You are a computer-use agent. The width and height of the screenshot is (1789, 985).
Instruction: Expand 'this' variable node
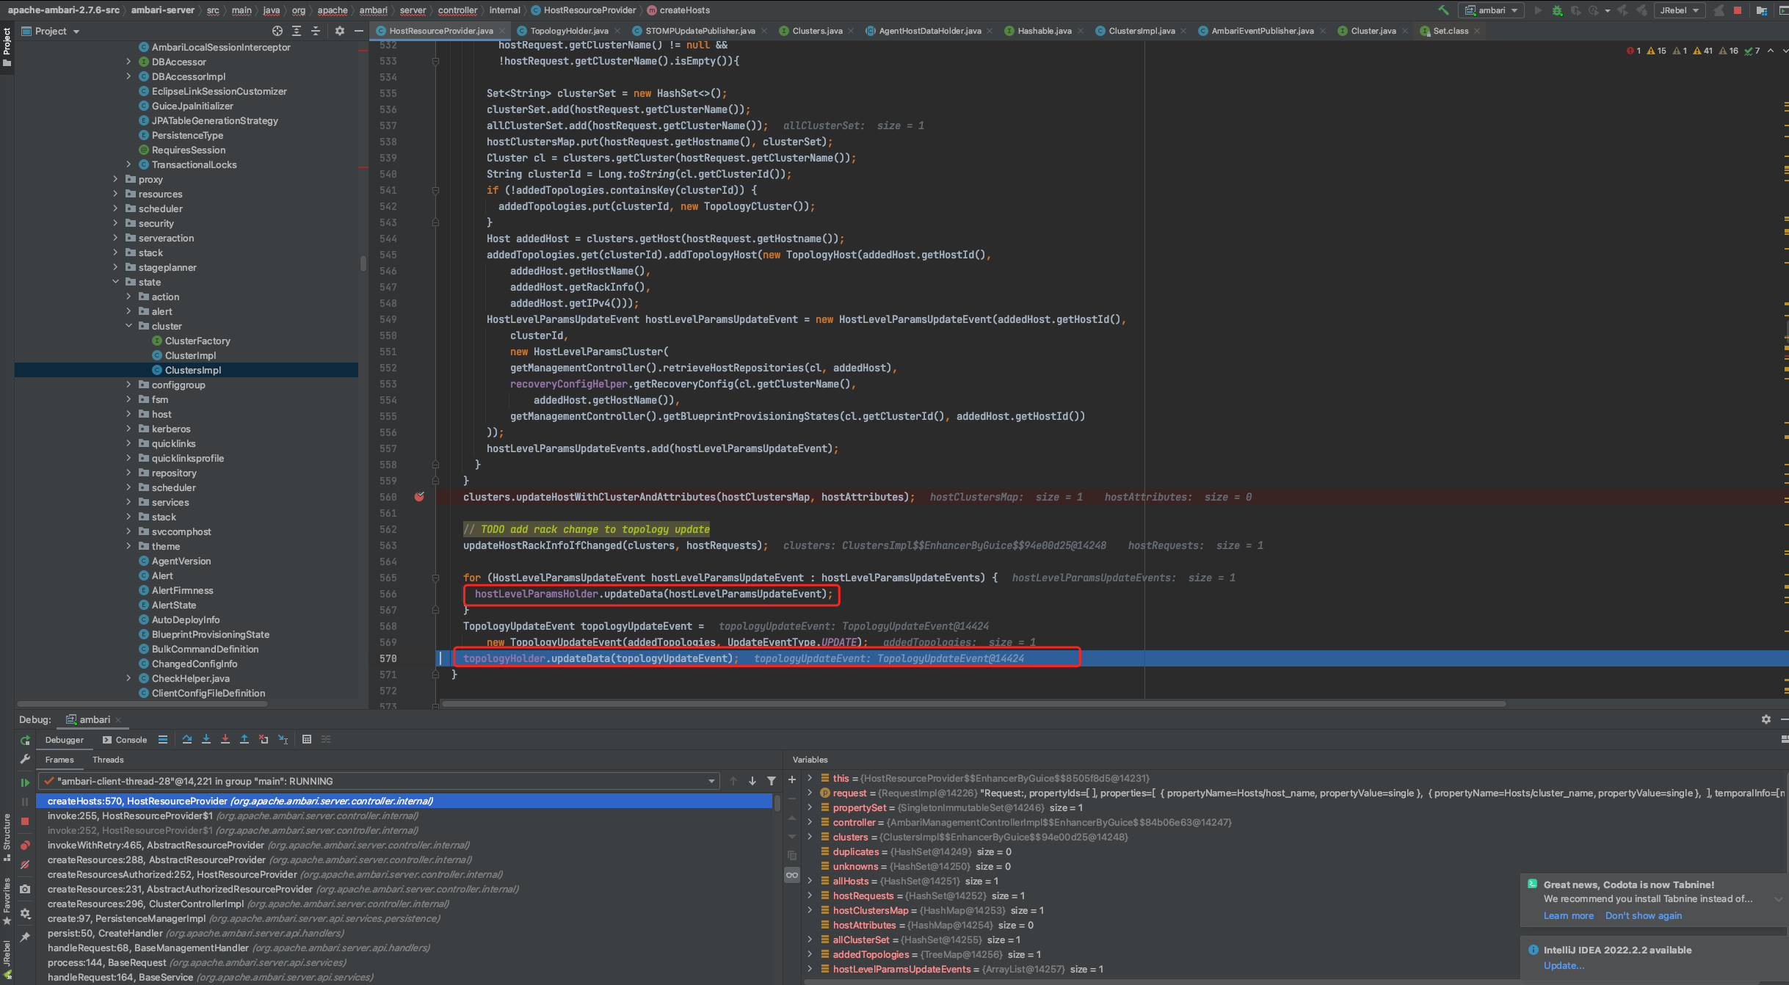tap(810, 778)
